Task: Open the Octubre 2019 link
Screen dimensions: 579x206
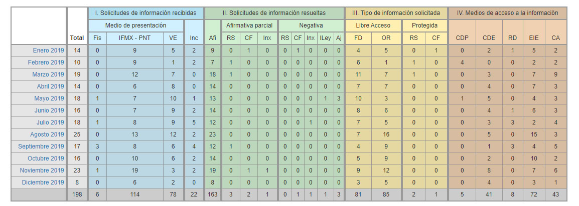Action: click(46, 158)
